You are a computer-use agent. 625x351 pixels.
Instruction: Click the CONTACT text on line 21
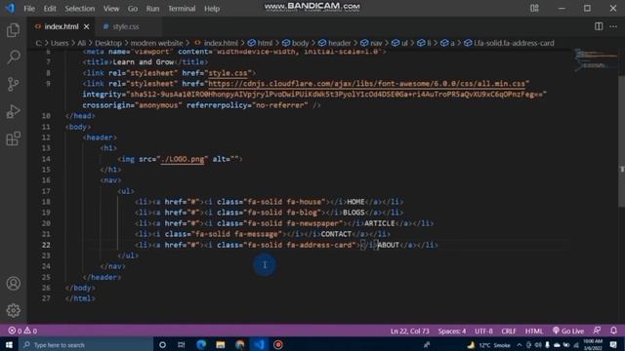coord(336,234)
